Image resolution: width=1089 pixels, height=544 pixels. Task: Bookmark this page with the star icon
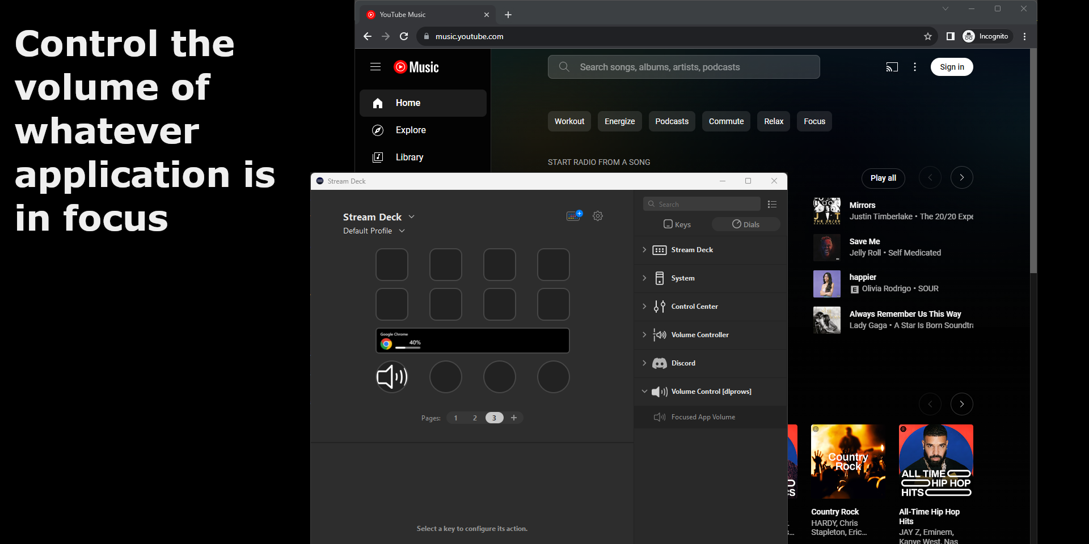[928, 36]
